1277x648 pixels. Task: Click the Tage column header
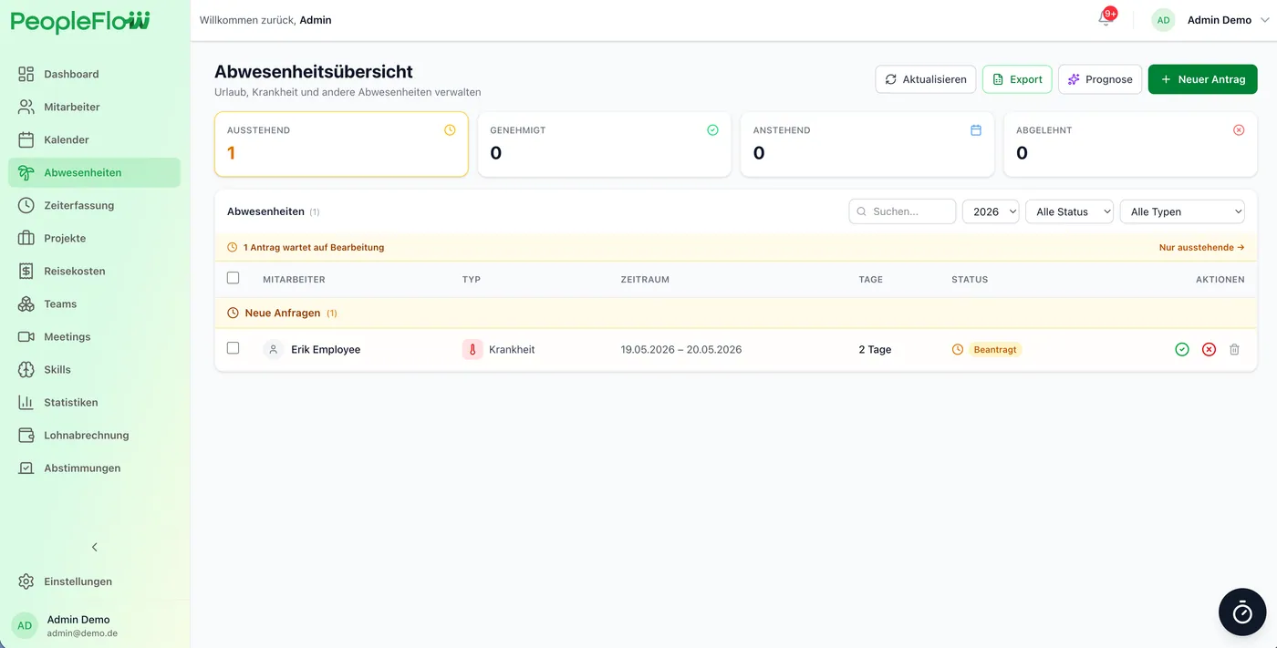tap(871, 280)
